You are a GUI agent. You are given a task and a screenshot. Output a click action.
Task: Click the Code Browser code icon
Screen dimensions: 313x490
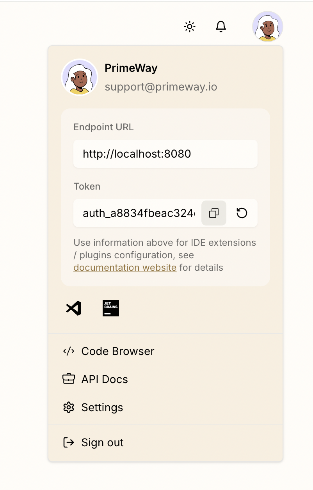point(69,351)
